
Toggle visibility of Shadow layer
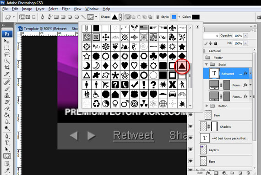click(x=191, y=127)
